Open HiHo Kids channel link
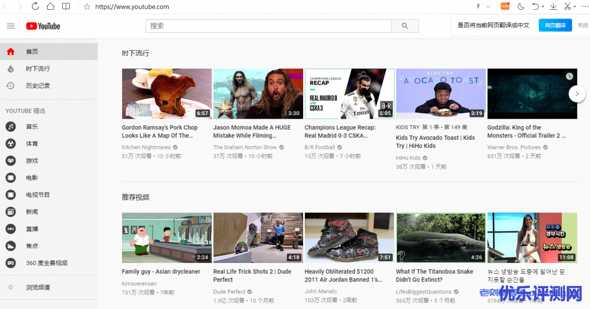The width and height of the screenshot is (590, 309). [x=409, y=158]
